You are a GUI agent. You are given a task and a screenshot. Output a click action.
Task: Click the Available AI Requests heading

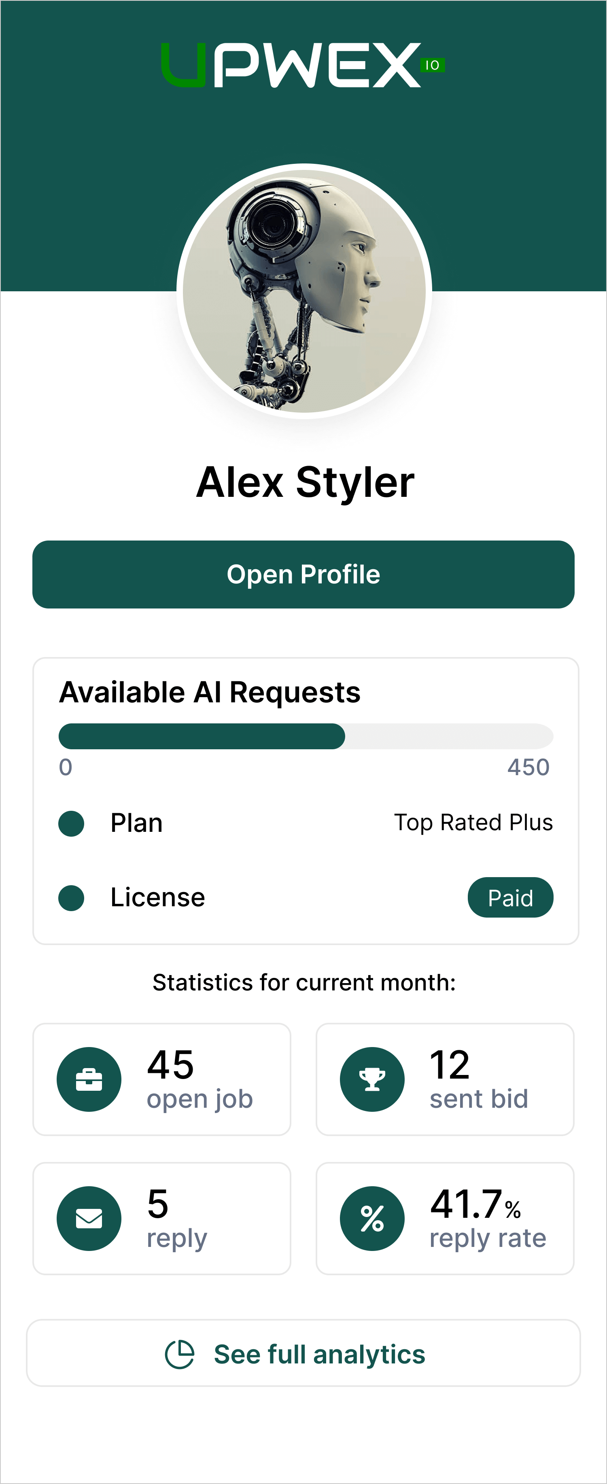coord(210,692)
